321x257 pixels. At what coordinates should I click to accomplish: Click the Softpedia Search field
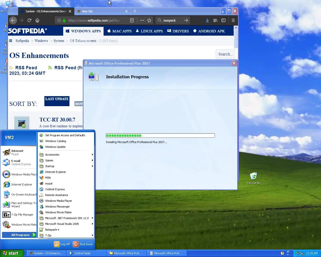point(225,54)
